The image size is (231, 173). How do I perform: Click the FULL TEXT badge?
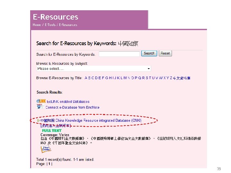point(52,130)
